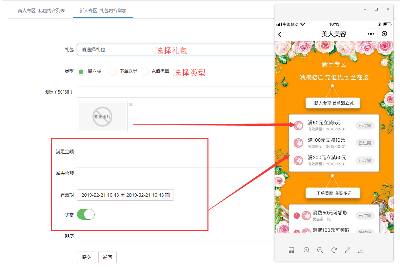Switch to 新人专区-礼包内容增加 tab
Image resolution: width=400 pixels, height=277 pixels.
click(103, 11)
